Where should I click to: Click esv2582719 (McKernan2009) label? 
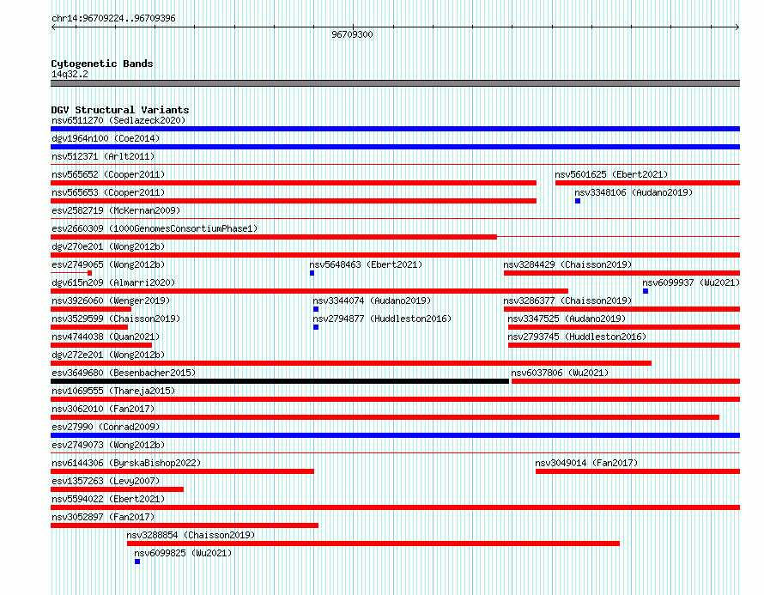point(116,210)
